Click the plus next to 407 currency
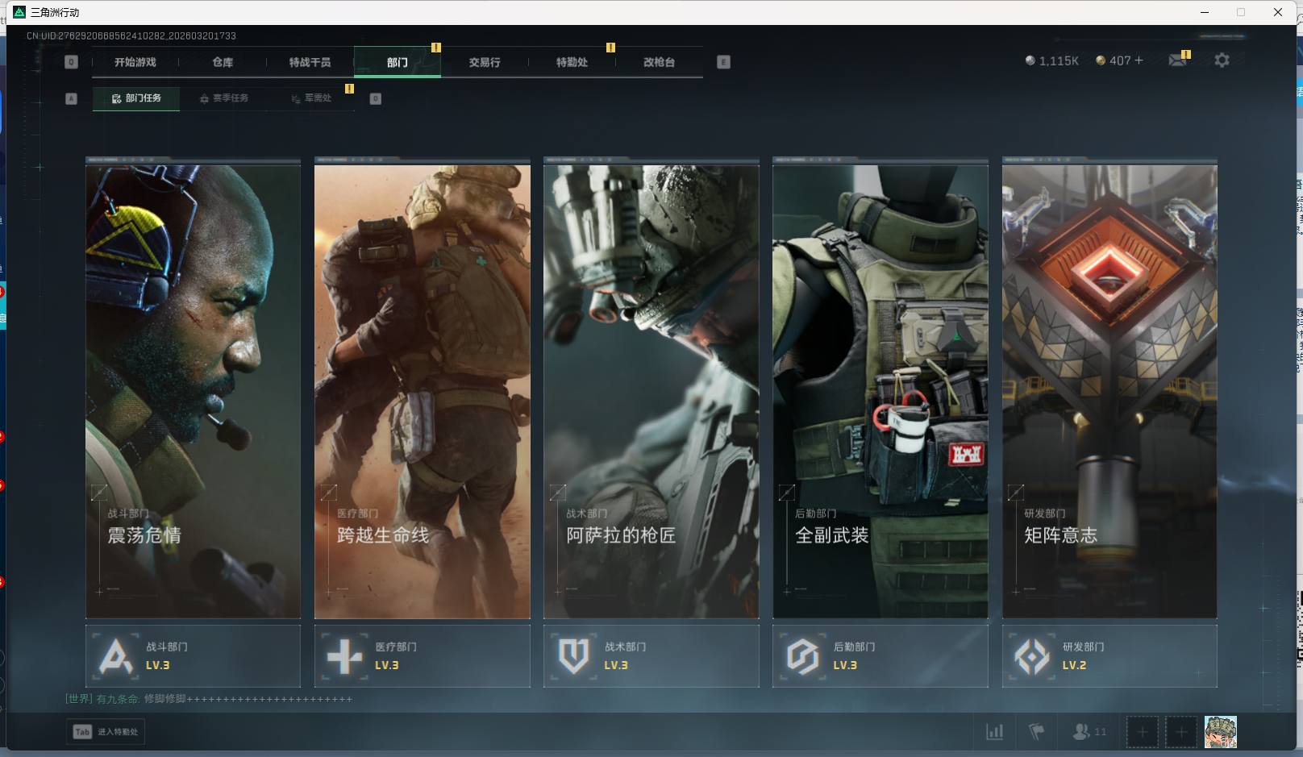The height and width of the screenshot is (757, 1303). (1139, 60)
